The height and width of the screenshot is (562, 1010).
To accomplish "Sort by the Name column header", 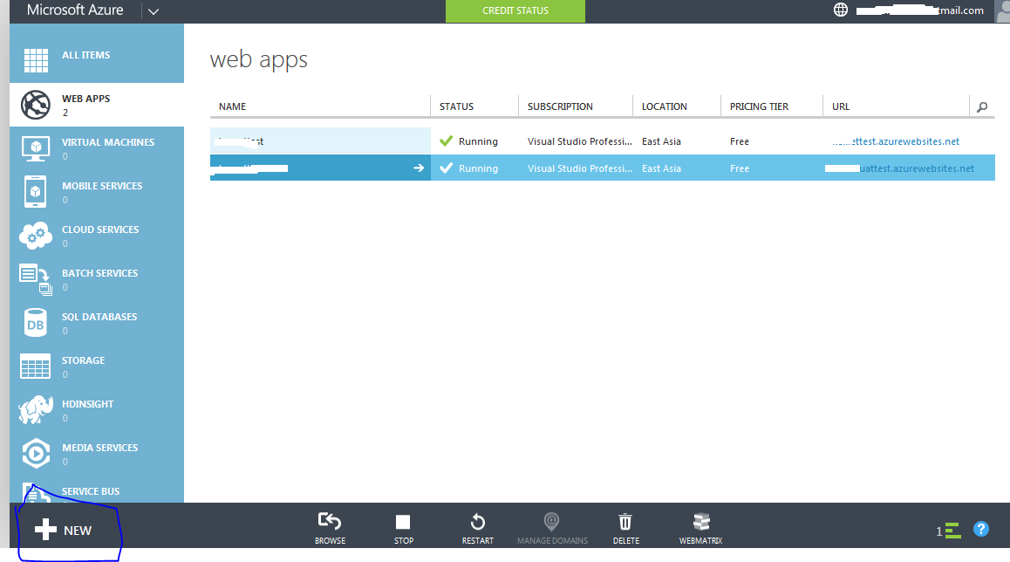I will 233,106.
